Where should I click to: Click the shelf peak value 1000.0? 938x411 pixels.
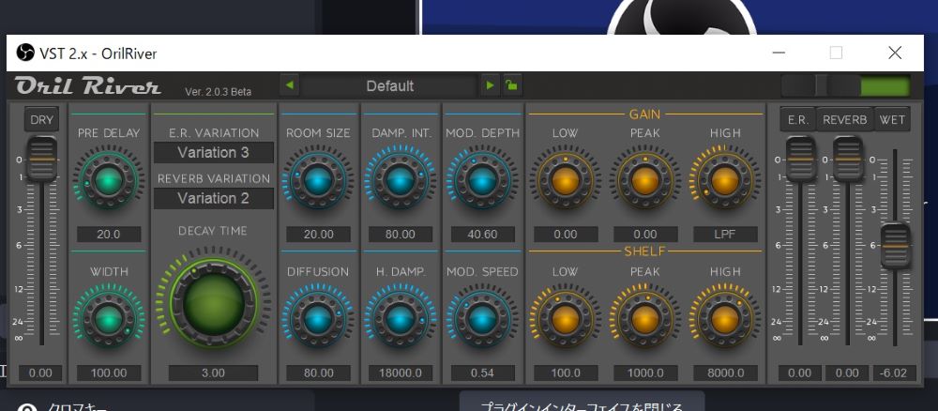(x=645, y=373)
